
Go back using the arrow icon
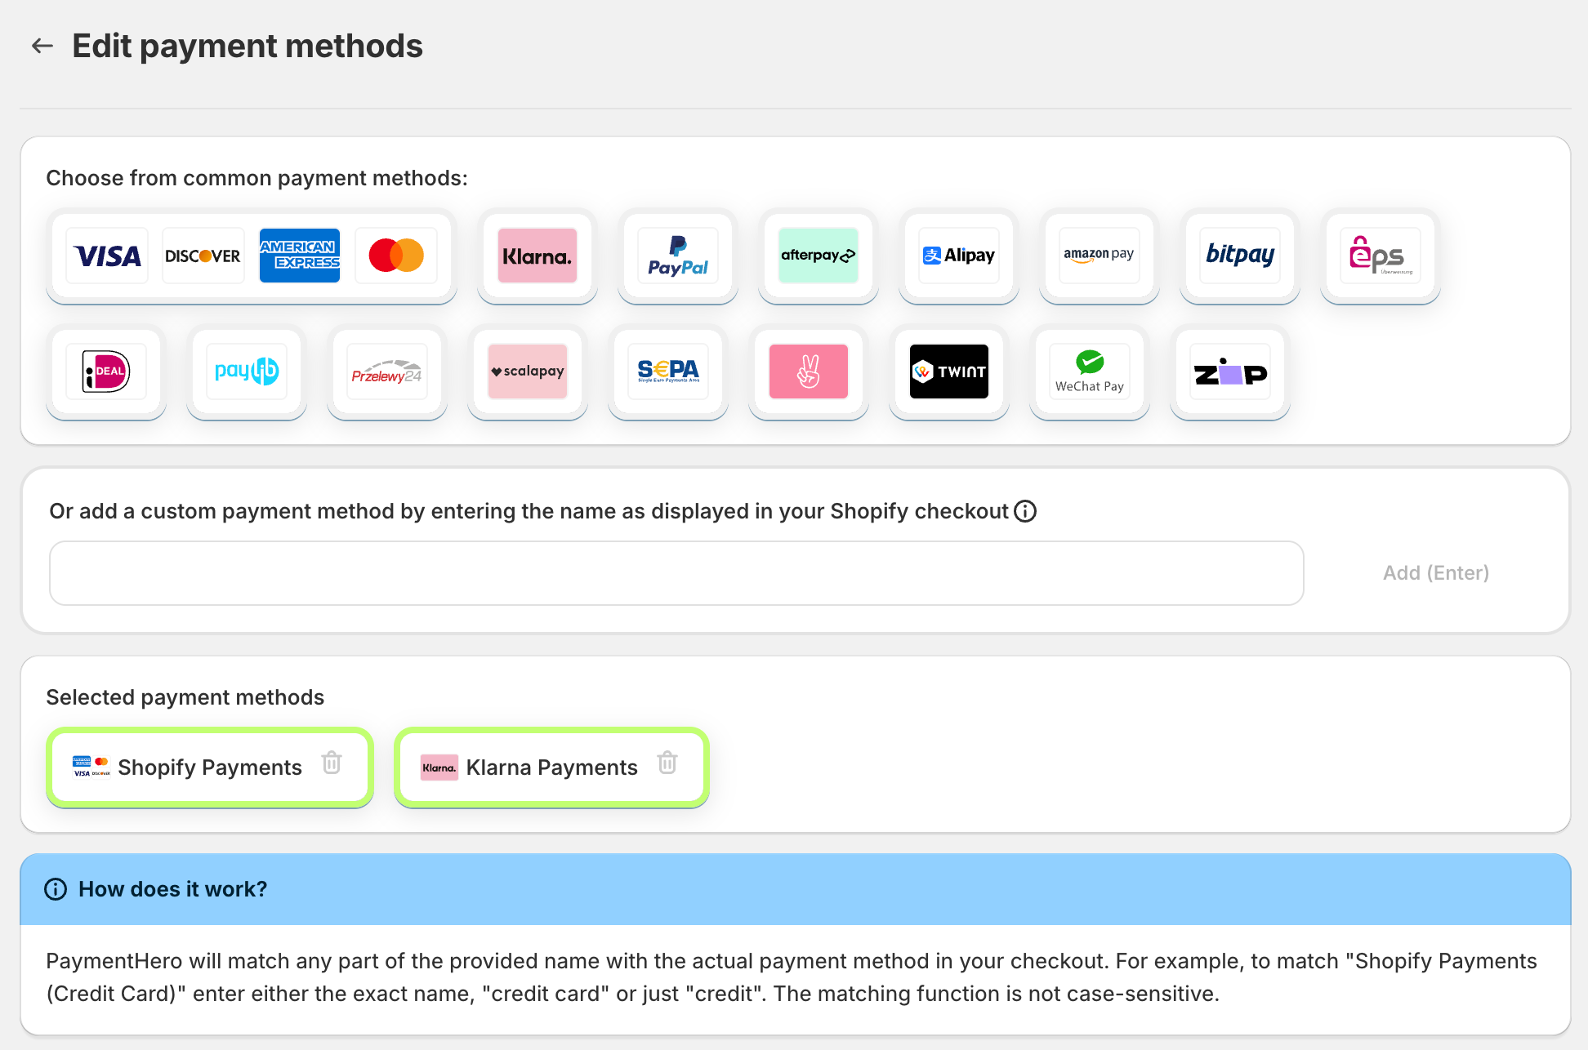point(42,47)
